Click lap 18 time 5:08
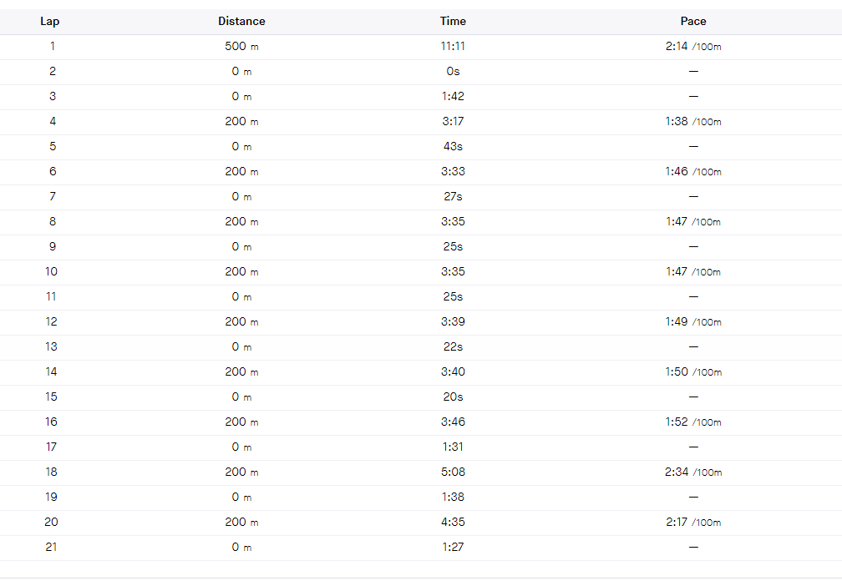The width and height of the screenshot is (842, 581). (453, 472)
